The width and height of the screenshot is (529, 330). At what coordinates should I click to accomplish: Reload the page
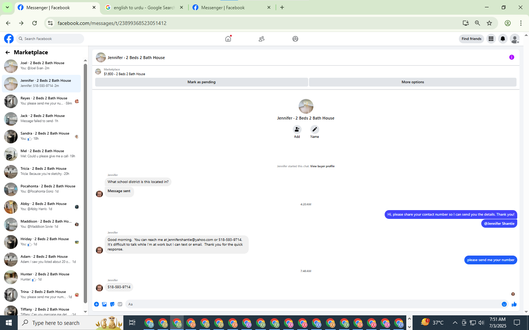point(35,23)
